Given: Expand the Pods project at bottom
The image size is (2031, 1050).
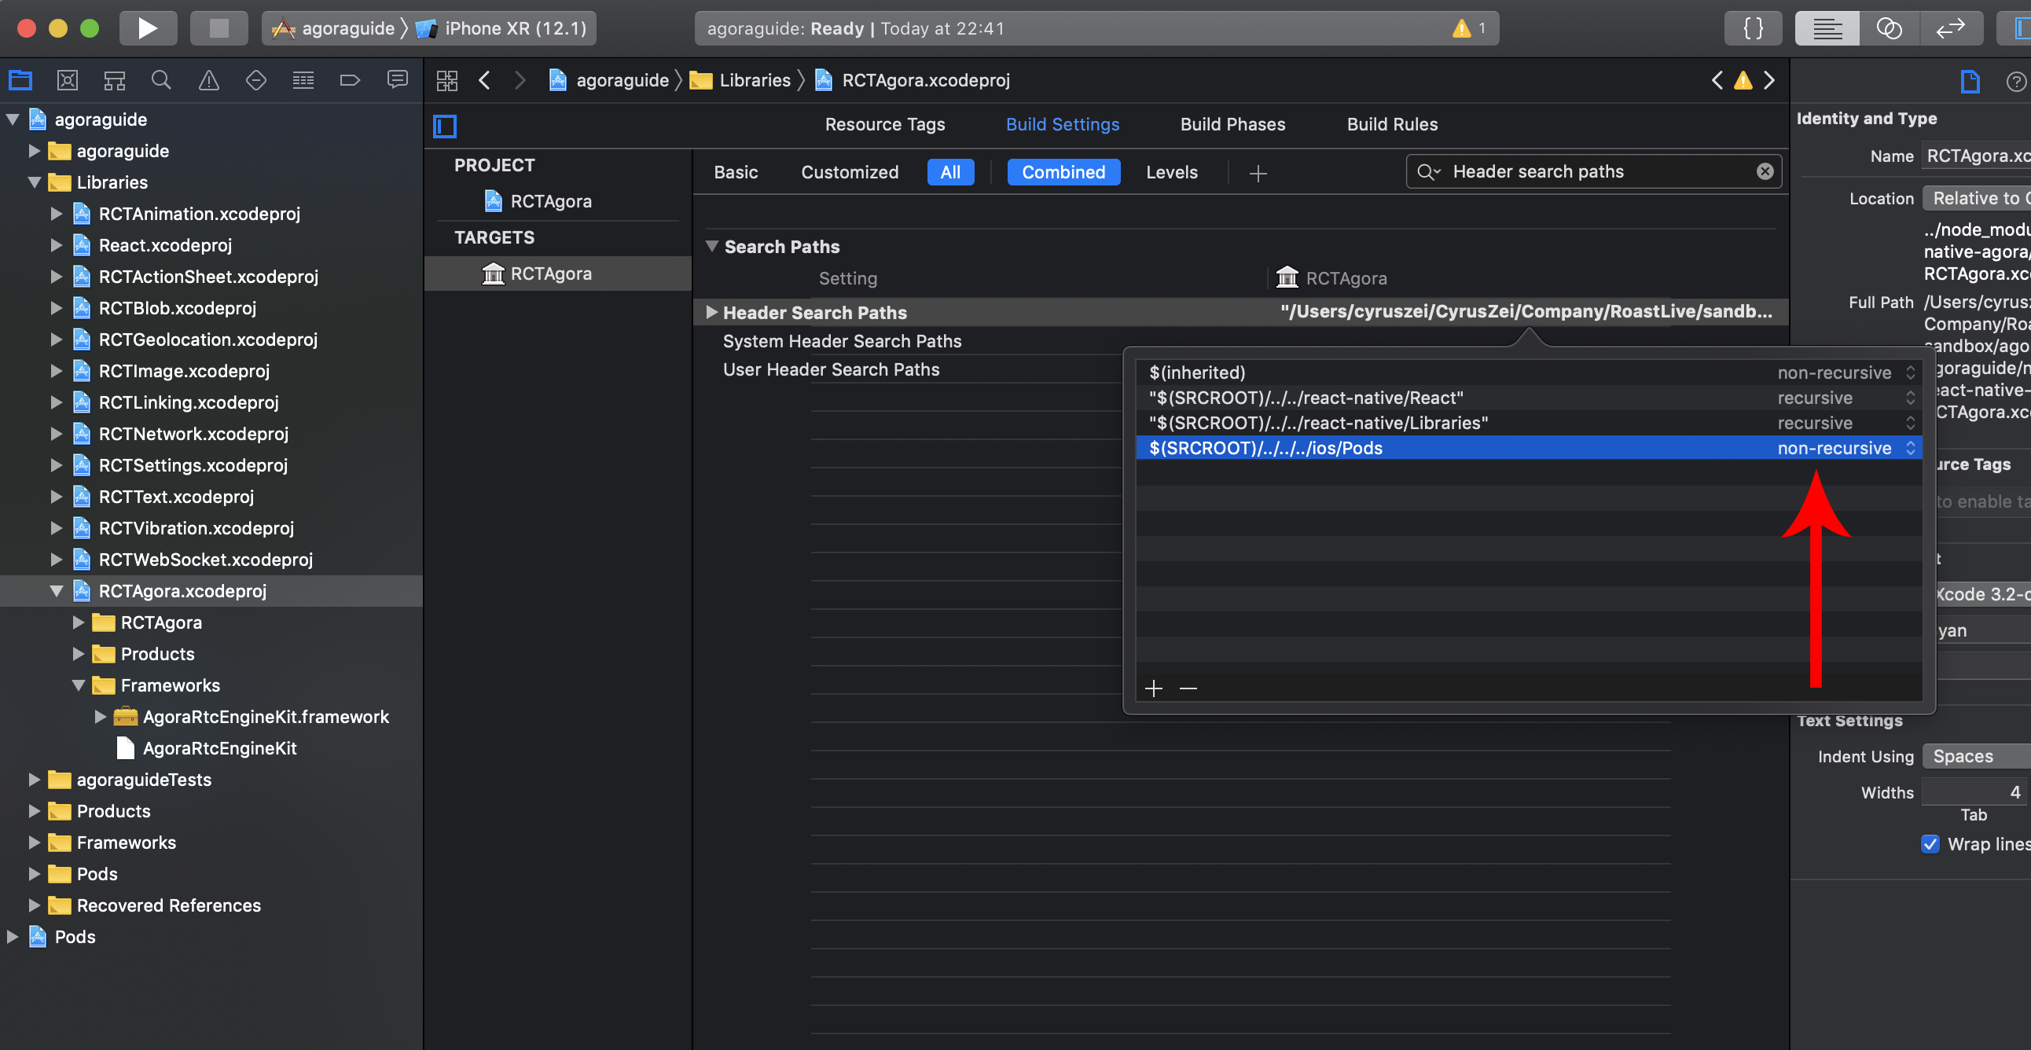Looking at the screenshot, I should tap(12, 937).
